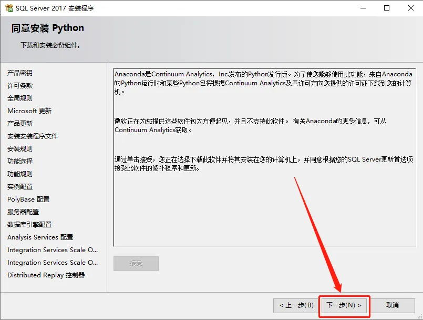Click the greyed 接受 accept button
423x320 pixels.
pos(136,264)
